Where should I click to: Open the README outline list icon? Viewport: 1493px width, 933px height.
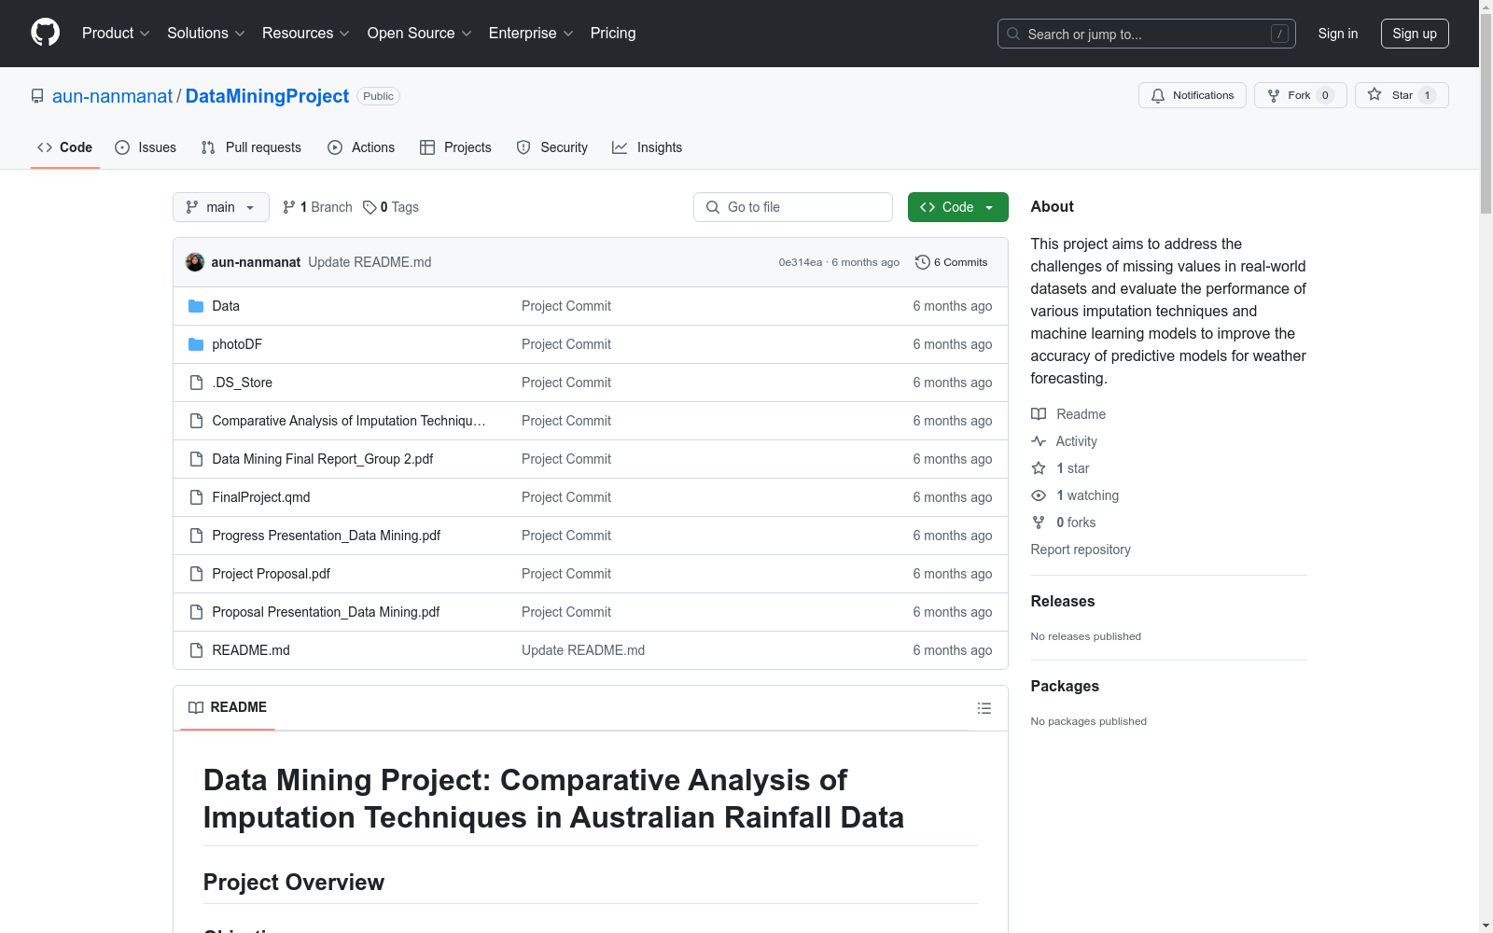(984, 708)
